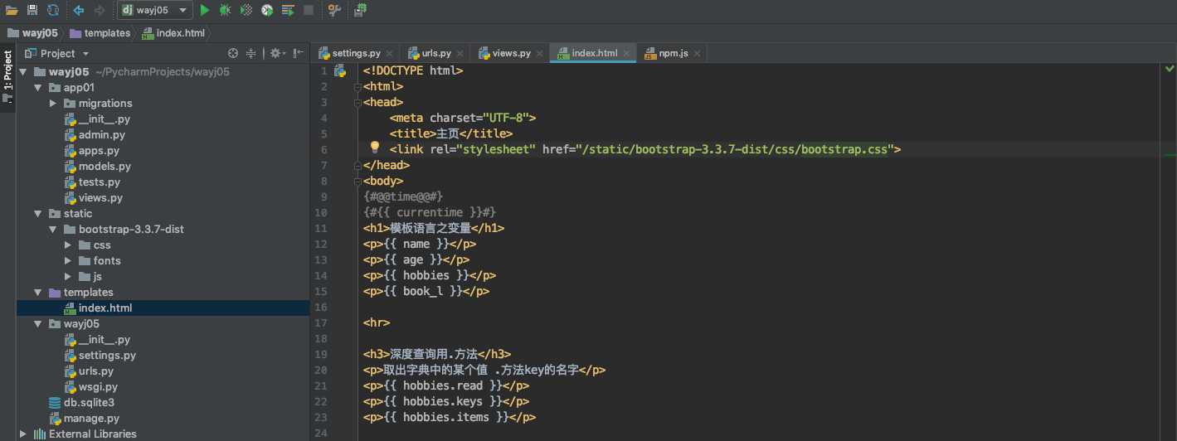1177x441 pixels.
Task: Open the wayj05 run configuration dropdown
Action: [x=154, y=10]
